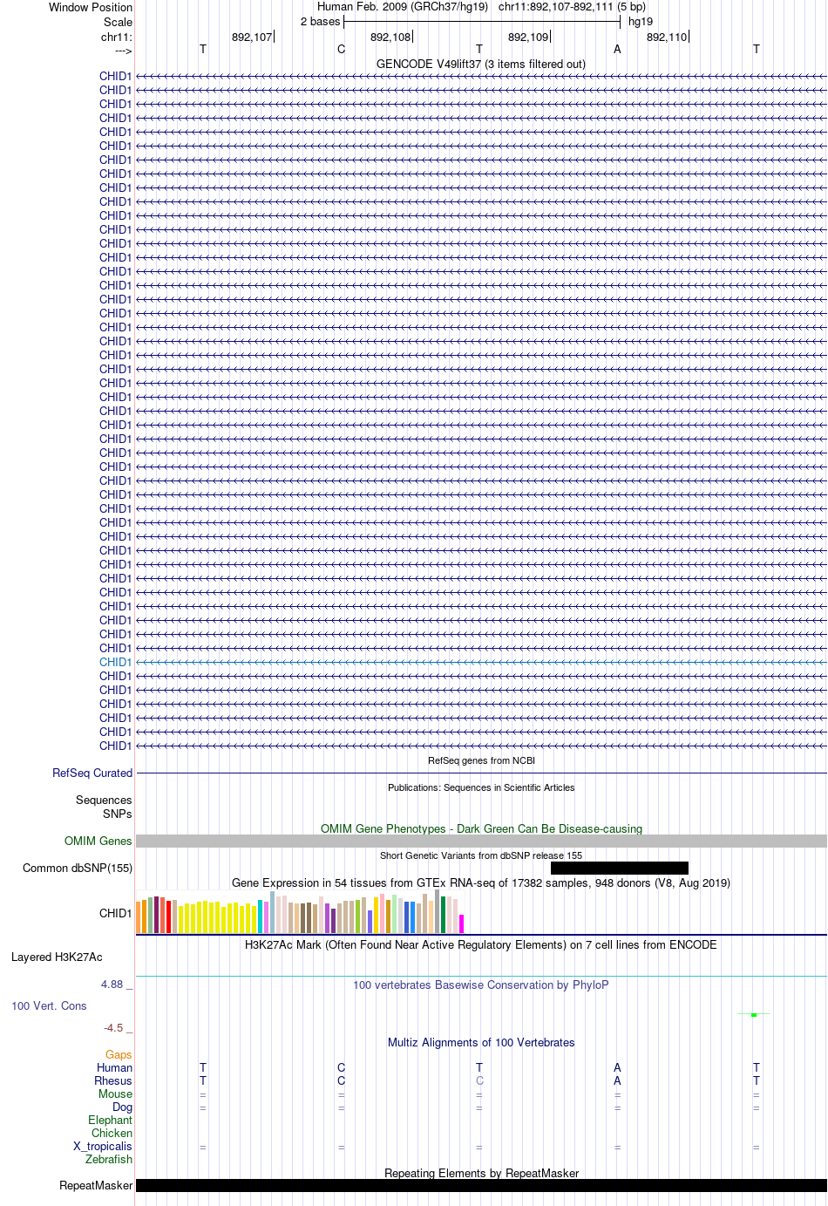Image resolution: width=828 pixels, height=1206 pixels.
Task: Click the gray OMIM Genes item bar
Action: click(481, 841)
